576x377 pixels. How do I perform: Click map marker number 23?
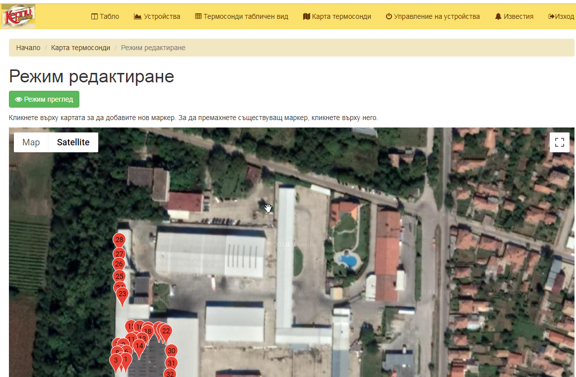(x=122, y=294)
